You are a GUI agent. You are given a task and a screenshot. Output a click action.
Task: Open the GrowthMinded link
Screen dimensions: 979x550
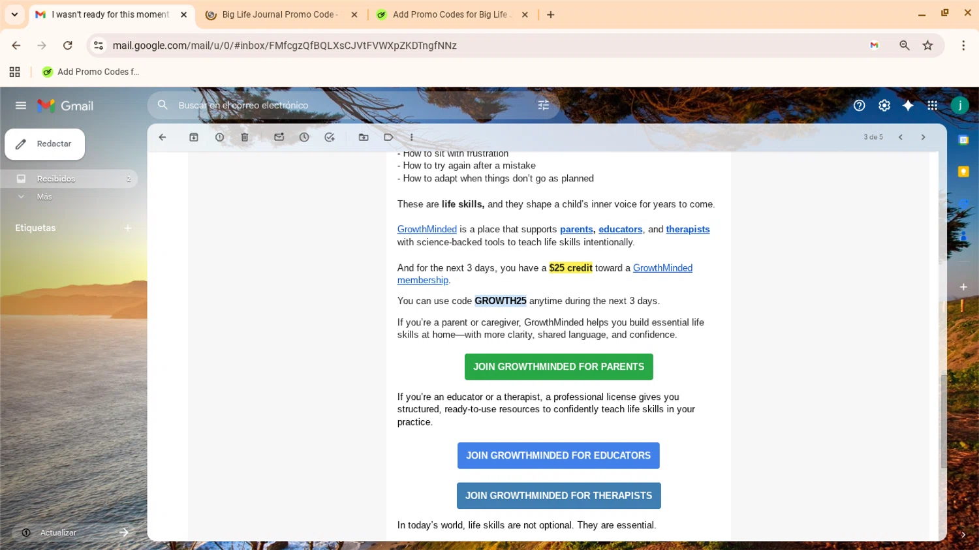pyautogui.click(x=427, y=230)
